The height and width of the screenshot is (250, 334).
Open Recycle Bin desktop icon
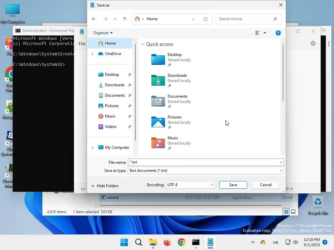click(x=318, y=205)
